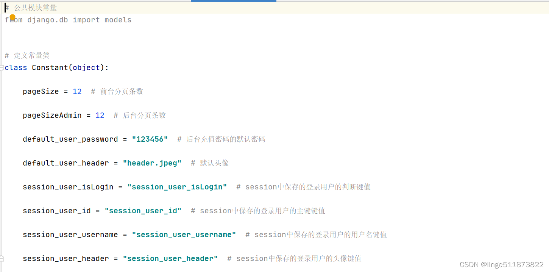Click the 'class' keyword

16,68
